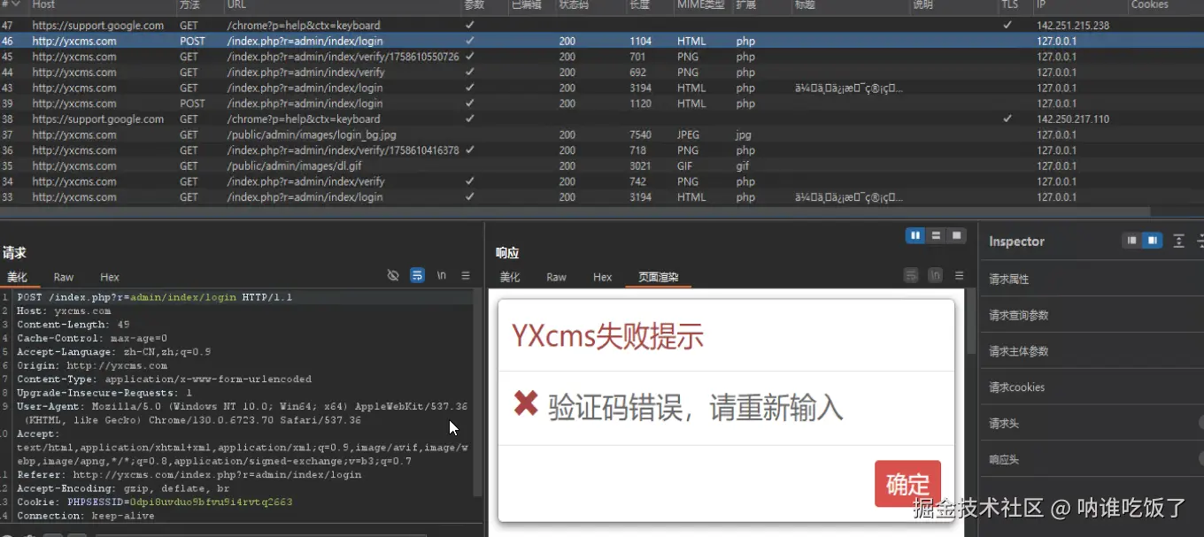Open the response panel hamburger menu
The image size is (1204, 537).
[x=959, y=276]
